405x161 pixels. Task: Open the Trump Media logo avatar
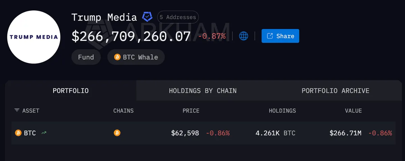point(33,37)
